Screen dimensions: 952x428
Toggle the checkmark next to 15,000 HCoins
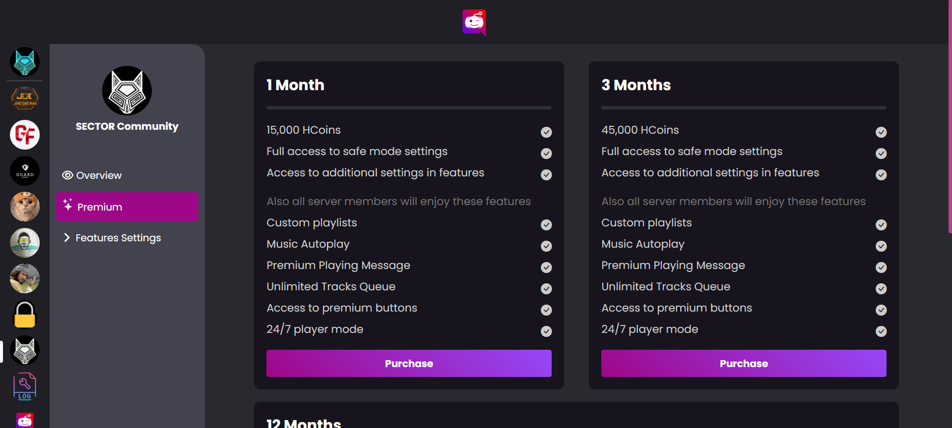546,132
